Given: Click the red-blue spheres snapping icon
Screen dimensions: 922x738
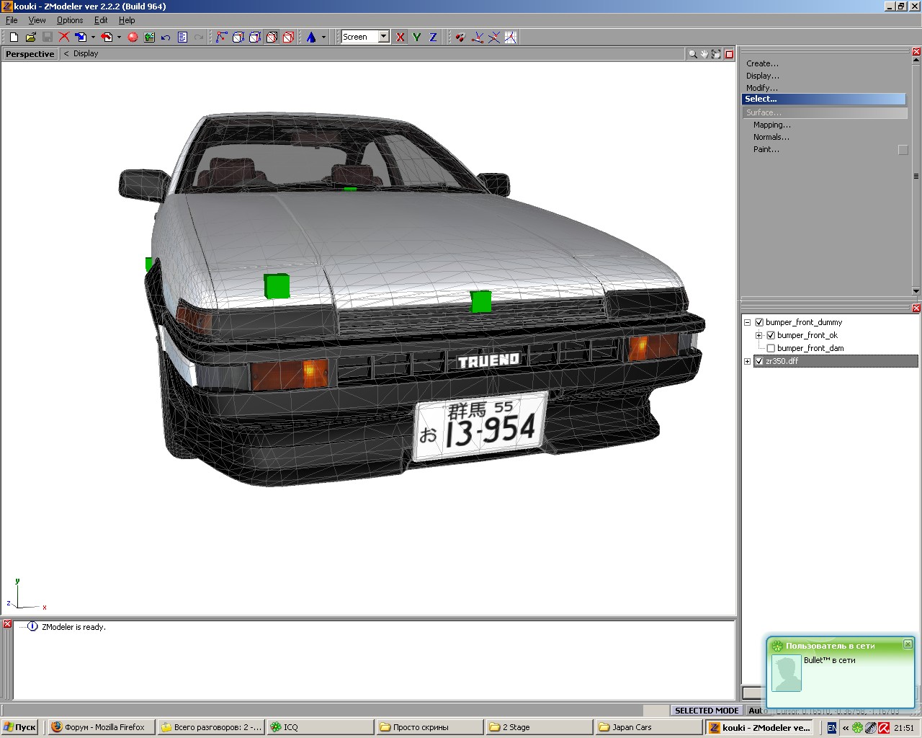Looking at the screenshot, I should (x=460, y=37).
